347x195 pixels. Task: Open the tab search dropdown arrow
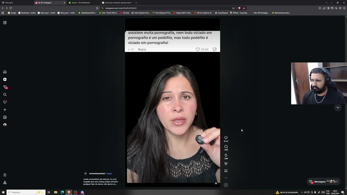(x=326, y=3)
